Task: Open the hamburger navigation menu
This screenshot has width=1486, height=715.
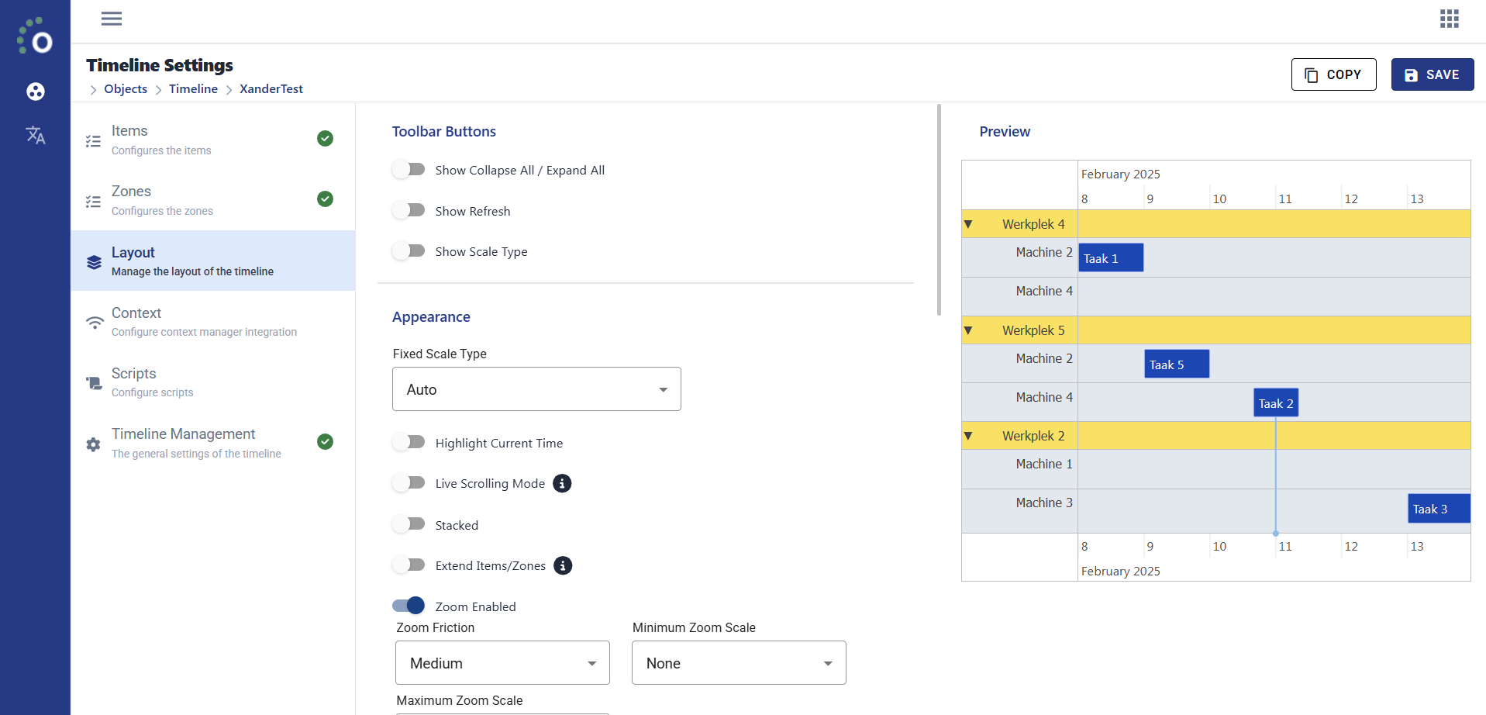Action: (x=112, y=19)
